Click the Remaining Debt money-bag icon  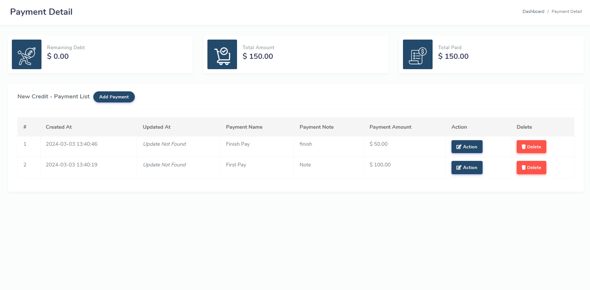point(27,55)
